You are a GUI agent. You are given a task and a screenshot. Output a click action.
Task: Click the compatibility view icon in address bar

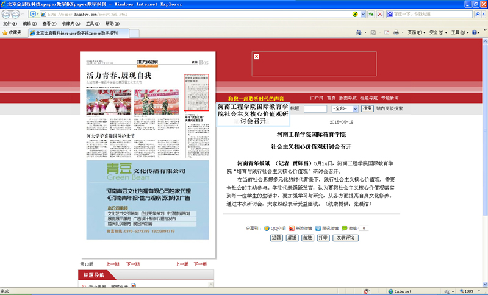pyautogui.click(x=355, y=14)
